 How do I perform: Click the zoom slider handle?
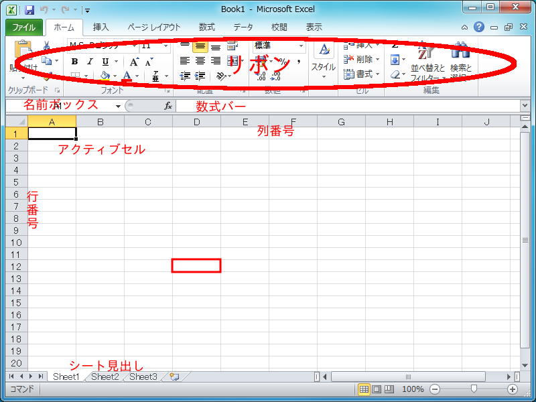pos(474,389)
